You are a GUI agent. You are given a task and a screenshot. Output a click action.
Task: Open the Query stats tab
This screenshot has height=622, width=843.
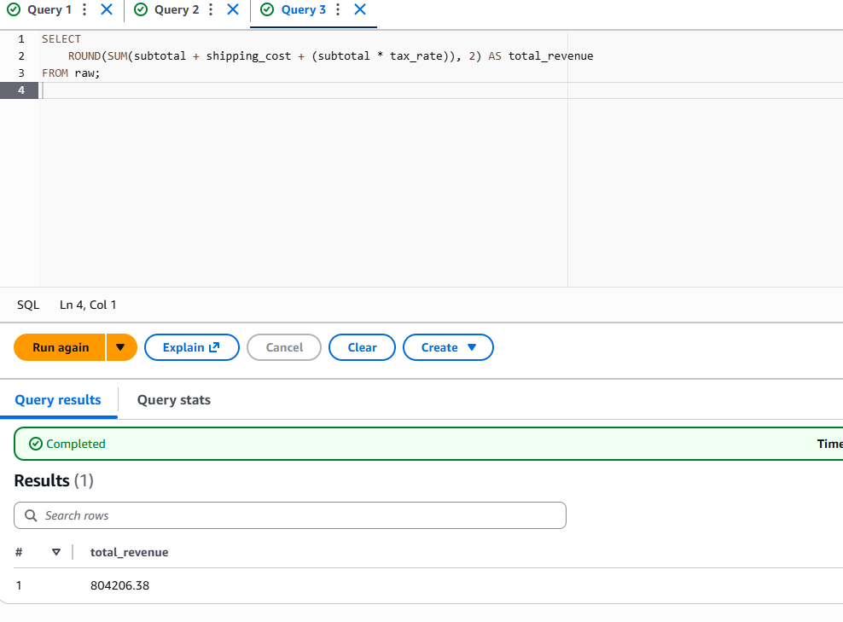coord(173,400)
